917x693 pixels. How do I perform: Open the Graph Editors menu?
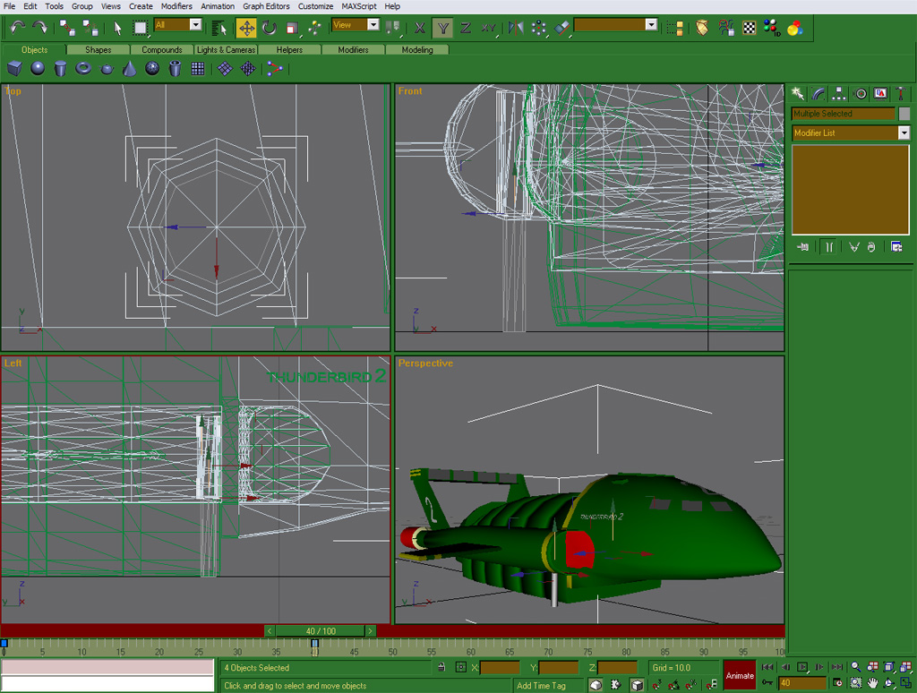[x=266, y=6]
